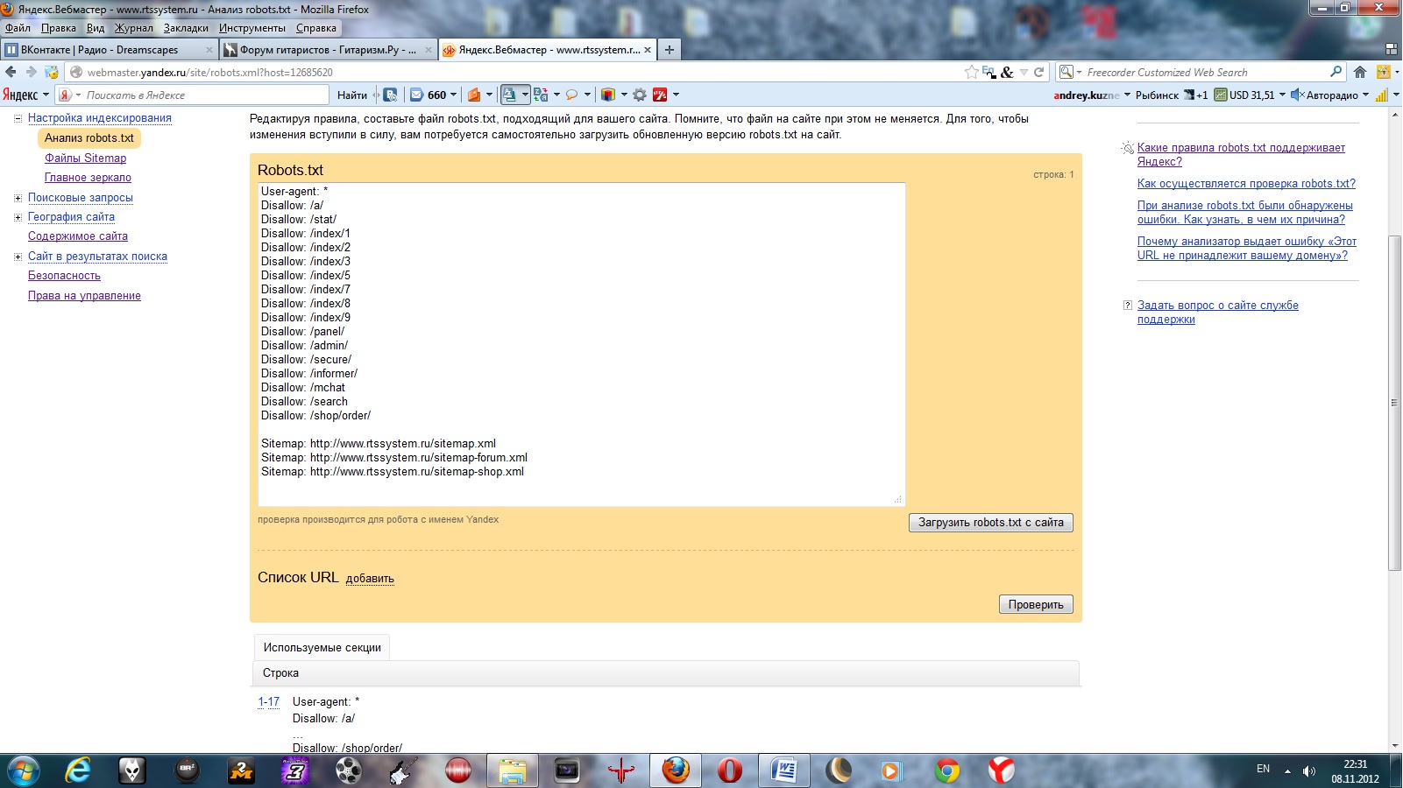
Task: Close the Яндекс.Вебмастер tab
Action: pyautogui.click(x=648, y=50)
